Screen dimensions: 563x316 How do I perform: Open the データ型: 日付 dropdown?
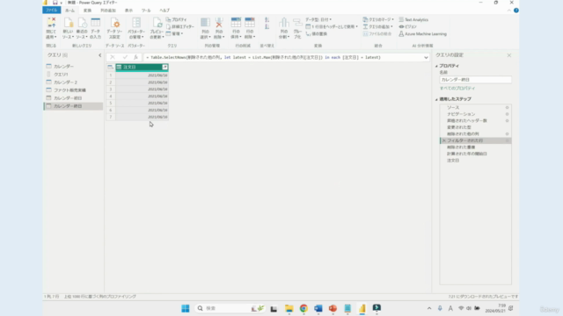[x=318, y=19]
